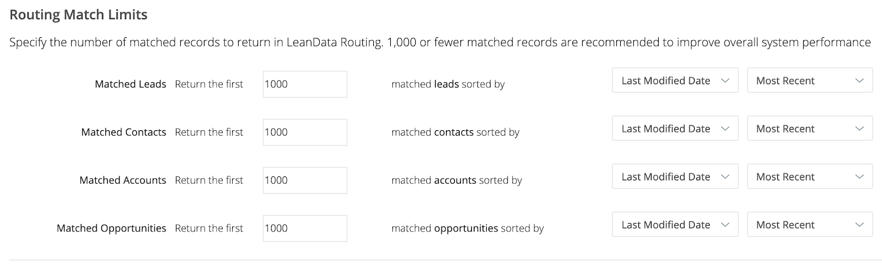Click the description text about LeanData Routing
Viewport: 882px width, 271px height.
[x=440, y=42]
